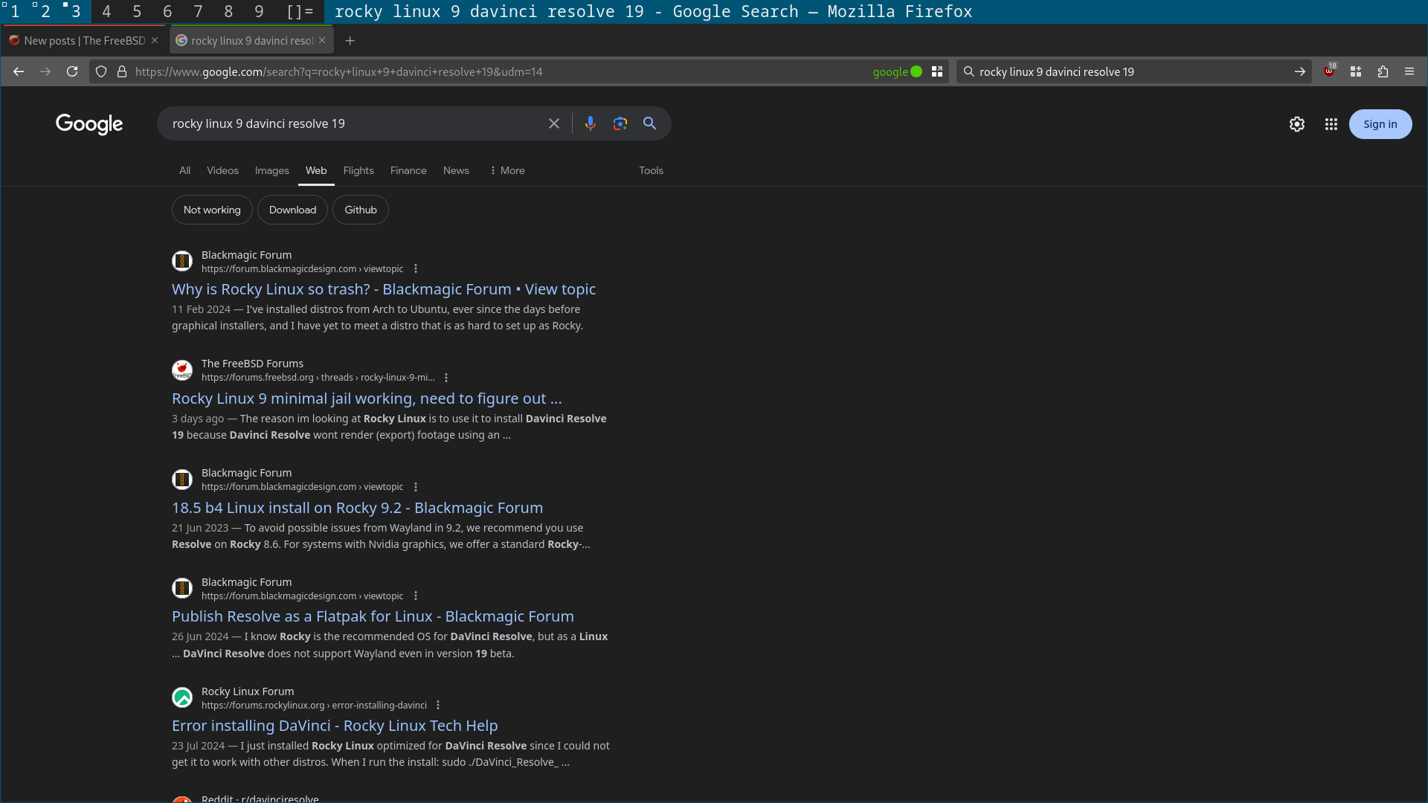Screen dimensions: 1428x803
Task: Switch to the Flights tab
Action: click(x=358, y=170)
